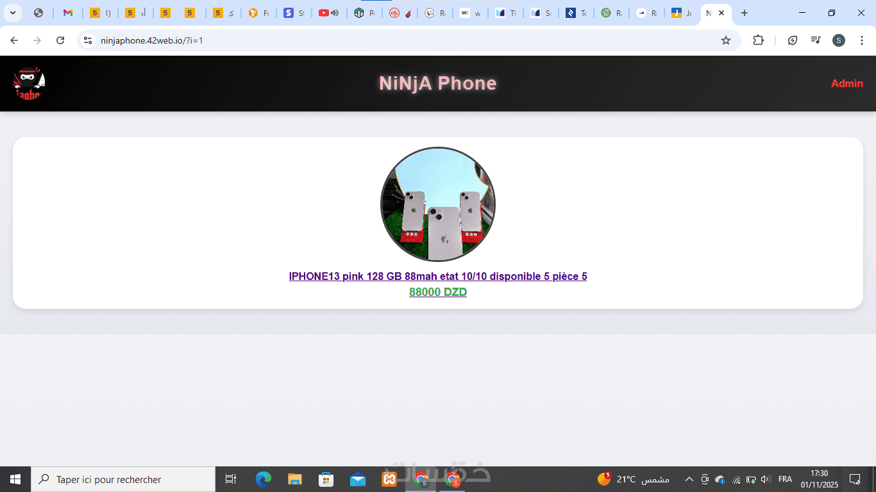Launch Microsoft Edge from the taskbar
The height and width of the screenshot is (492, 876).
coord(263,479)
